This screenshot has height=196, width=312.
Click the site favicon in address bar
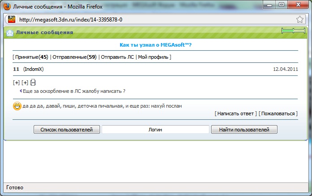tap(12, 19)
